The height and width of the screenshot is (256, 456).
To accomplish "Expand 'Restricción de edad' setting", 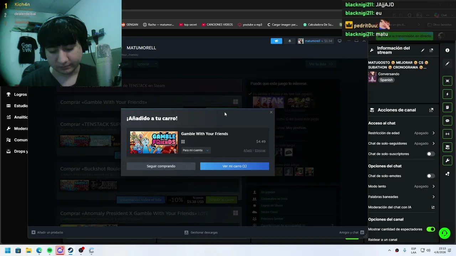I will tap(401, 133).
